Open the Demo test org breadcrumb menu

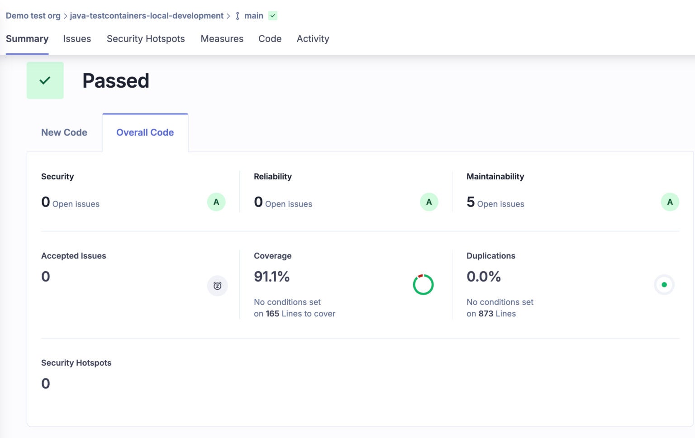tap(33, 15)
